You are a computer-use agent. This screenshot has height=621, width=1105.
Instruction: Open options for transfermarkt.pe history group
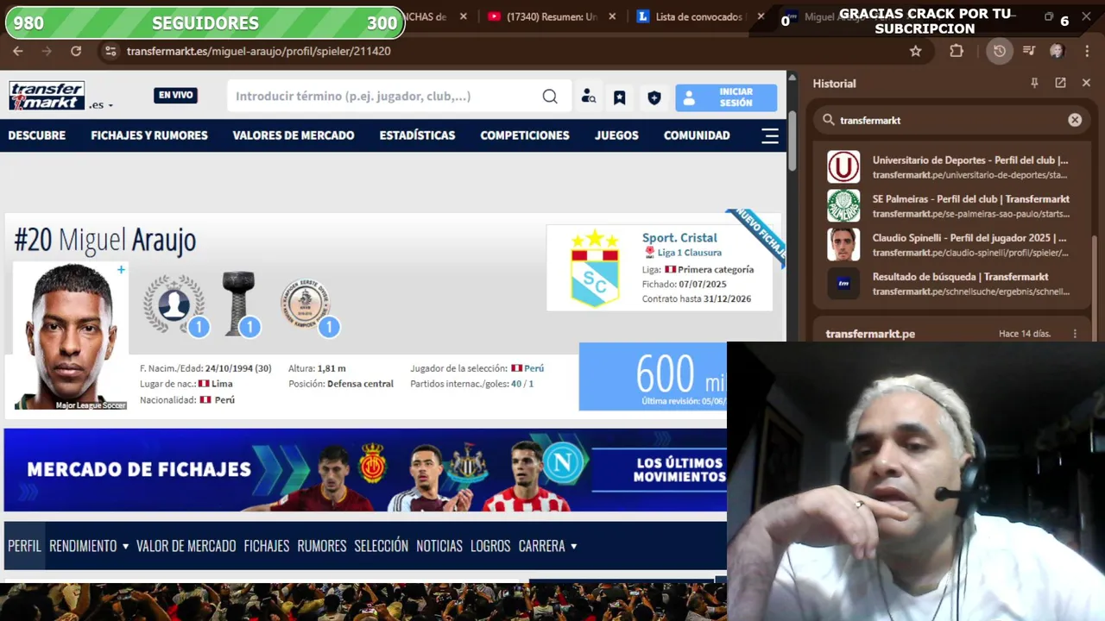coord(1075,334)
